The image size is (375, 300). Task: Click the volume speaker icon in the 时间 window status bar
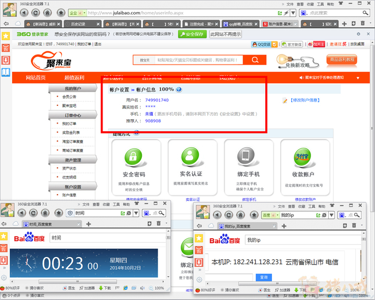pyautogui.click(x=142, y=288)
